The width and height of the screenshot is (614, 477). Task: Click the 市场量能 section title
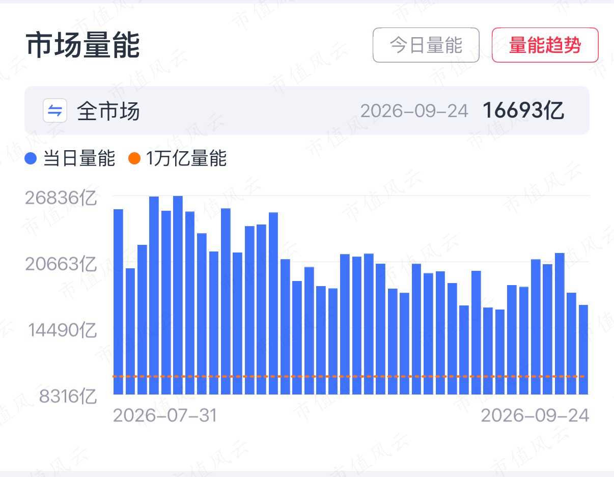[83, 45]
